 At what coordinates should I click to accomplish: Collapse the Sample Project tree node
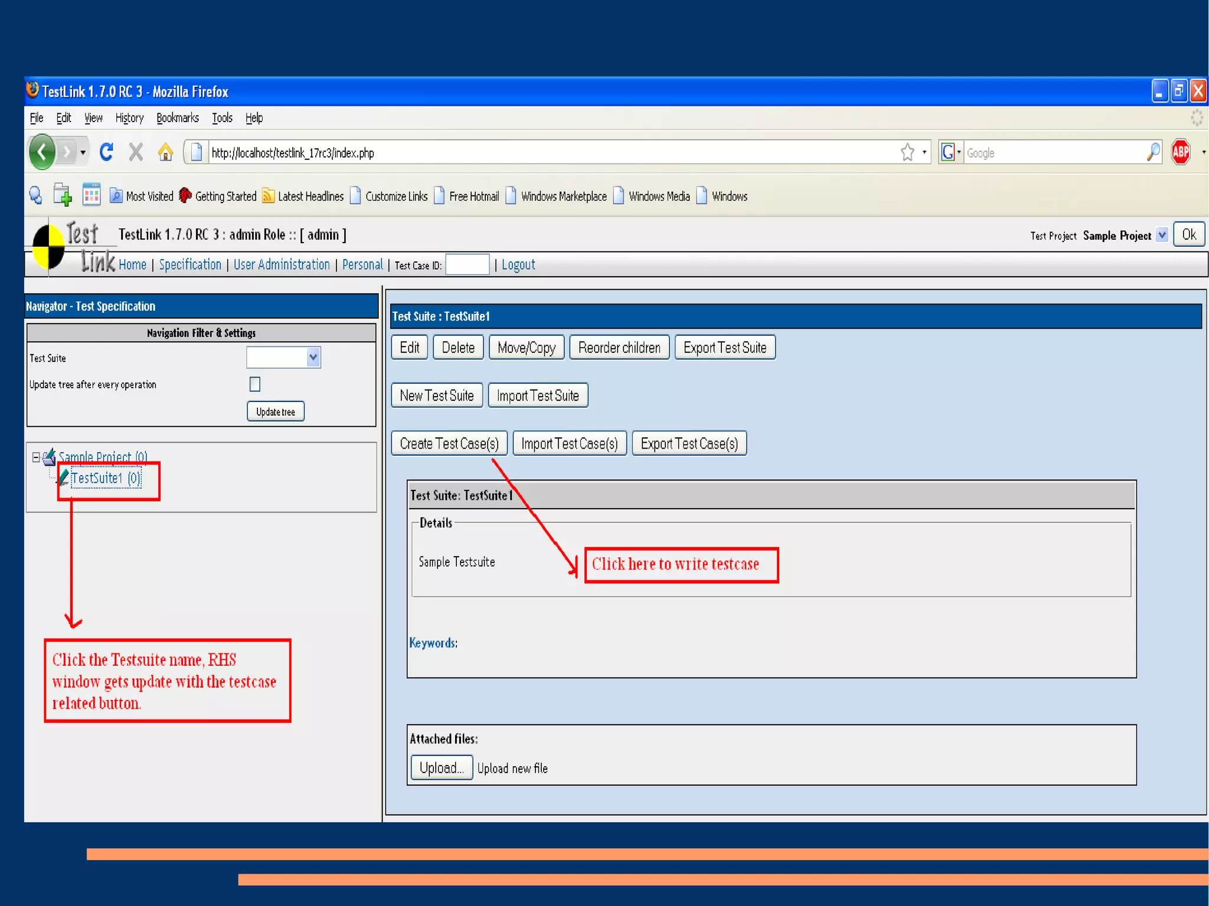pos(35,457)
